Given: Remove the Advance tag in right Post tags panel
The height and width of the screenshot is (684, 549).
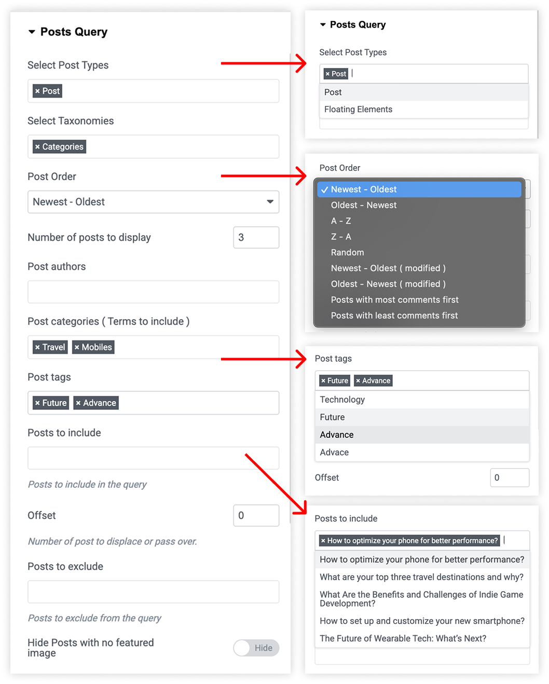Looking at the screenshot, I should [358, 381].
